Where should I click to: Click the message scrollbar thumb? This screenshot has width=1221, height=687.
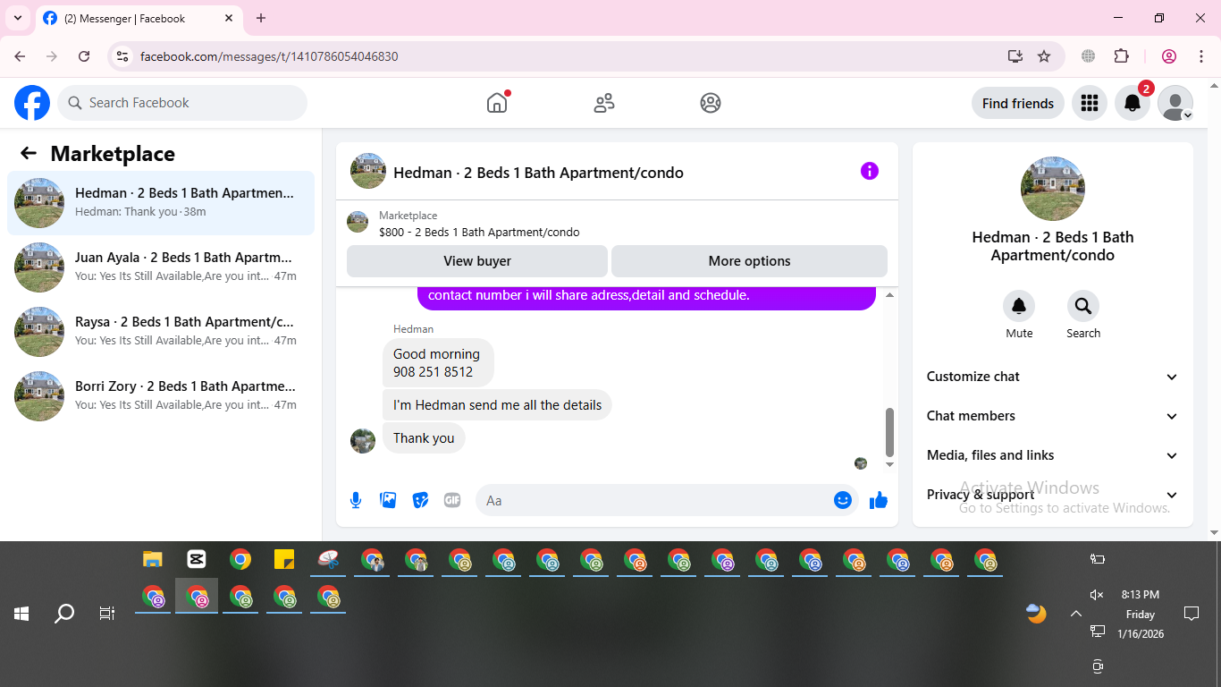[889, 432]
